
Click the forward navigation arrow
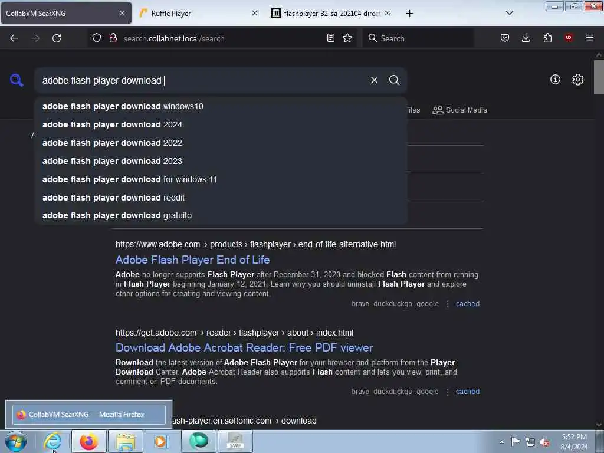point(35,38)
